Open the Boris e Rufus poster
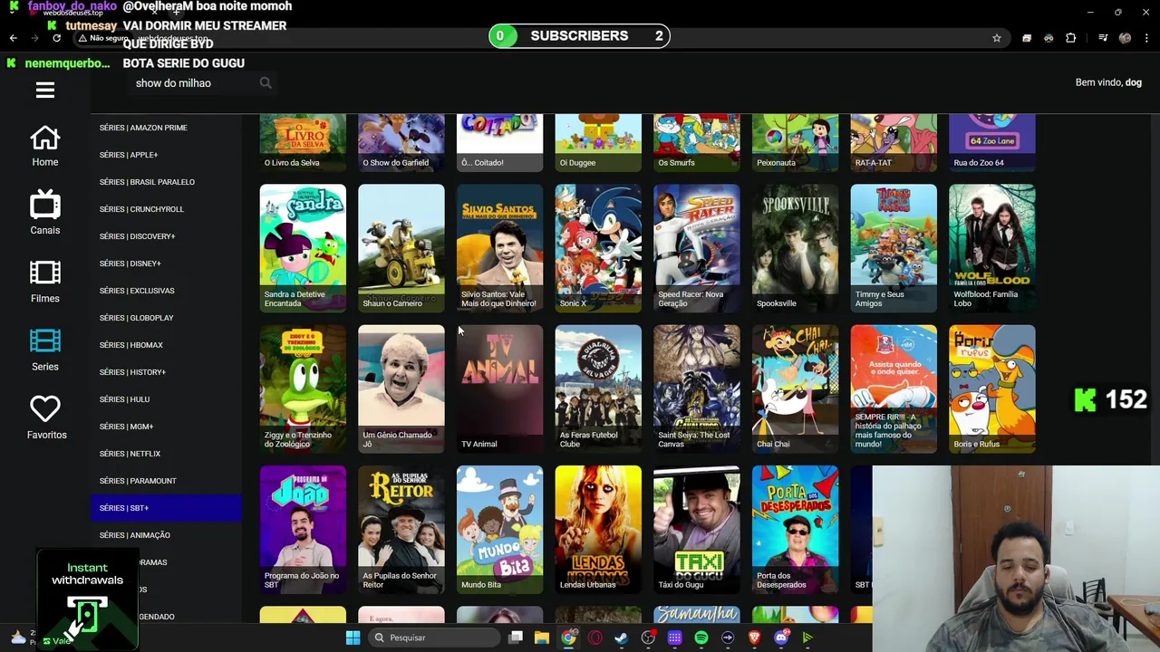 tap(992, 388)
